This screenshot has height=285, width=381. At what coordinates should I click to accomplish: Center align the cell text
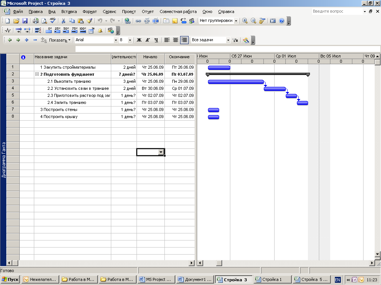coord(176,40)
